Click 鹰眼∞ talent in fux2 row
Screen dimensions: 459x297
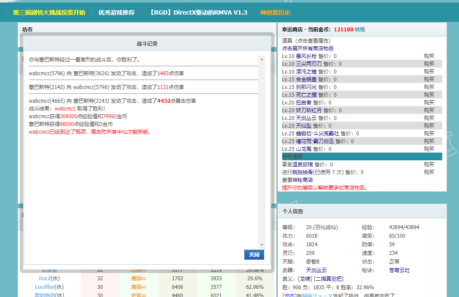139,278
